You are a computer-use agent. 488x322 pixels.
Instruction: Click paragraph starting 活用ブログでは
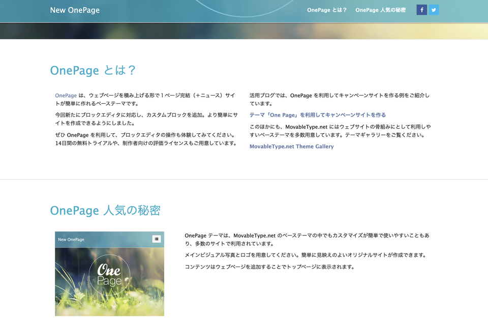click(x=340, y=99)
